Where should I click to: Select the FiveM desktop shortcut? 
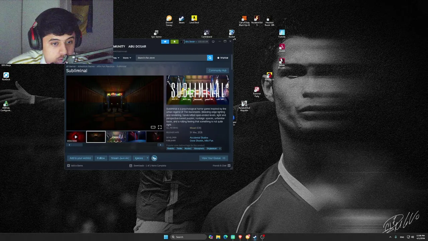(x=282, y=48)
